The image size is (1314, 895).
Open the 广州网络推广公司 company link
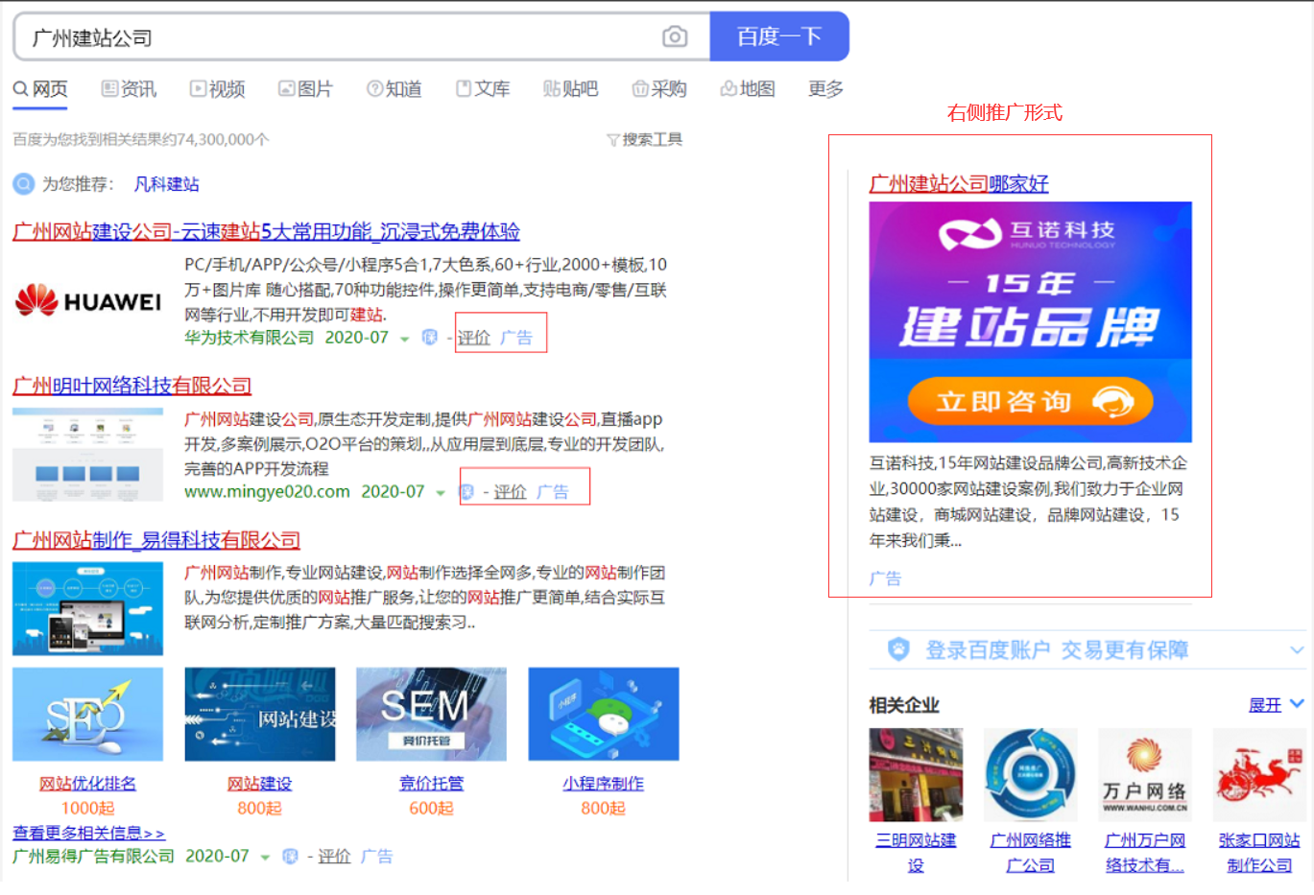(x=1031, y=852)
